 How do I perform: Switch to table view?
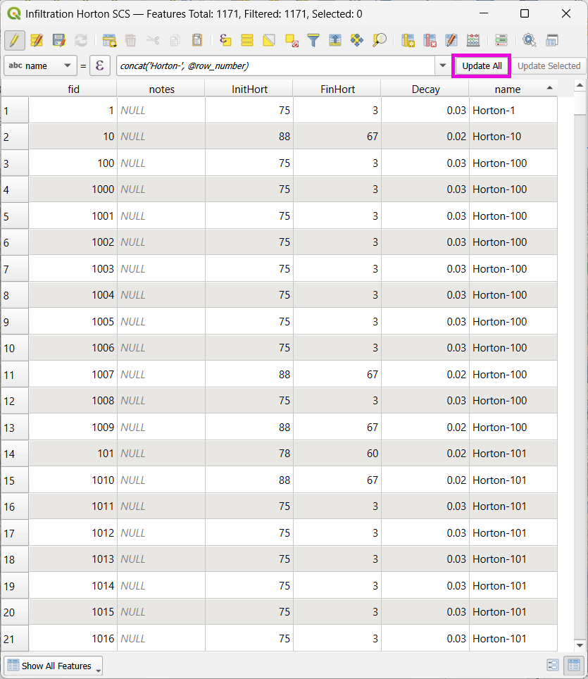coord(574,665)
